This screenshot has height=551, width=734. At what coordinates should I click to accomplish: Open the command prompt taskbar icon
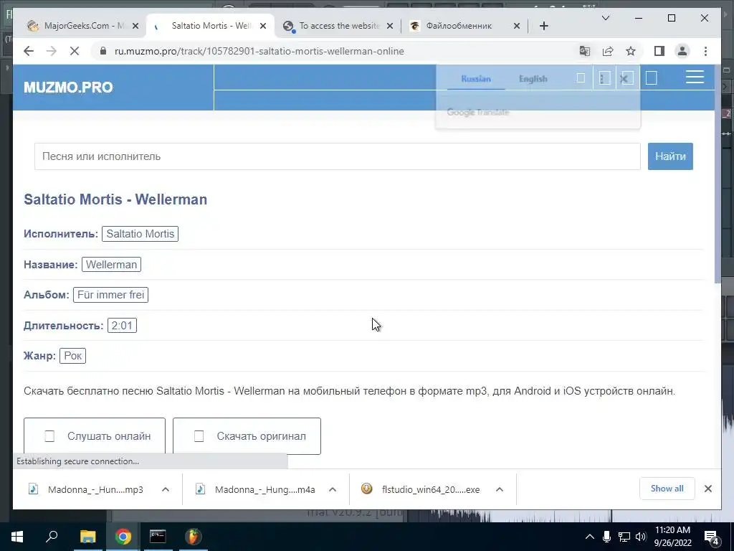tap(158, 537)
